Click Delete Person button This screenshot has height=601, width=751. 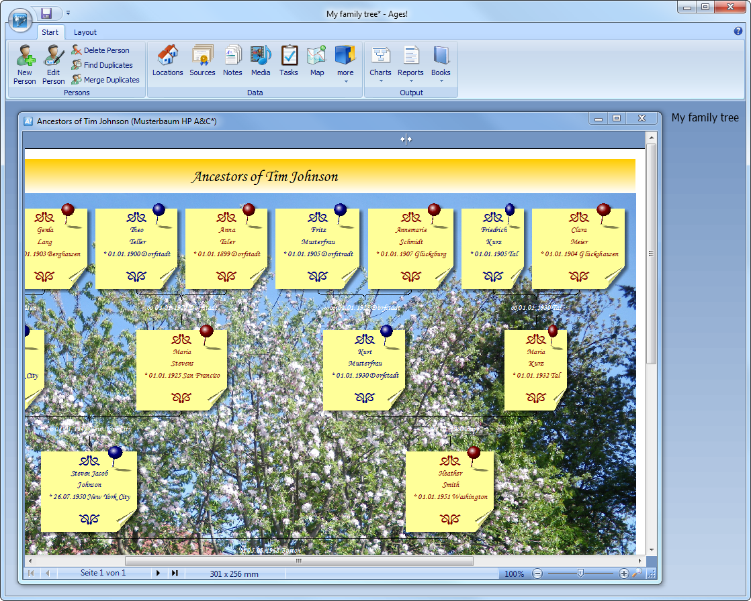(100, 50)
